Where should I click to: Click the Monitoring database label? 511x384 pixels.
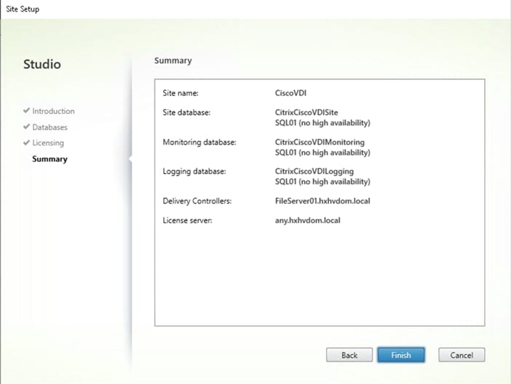pos(199,142)
